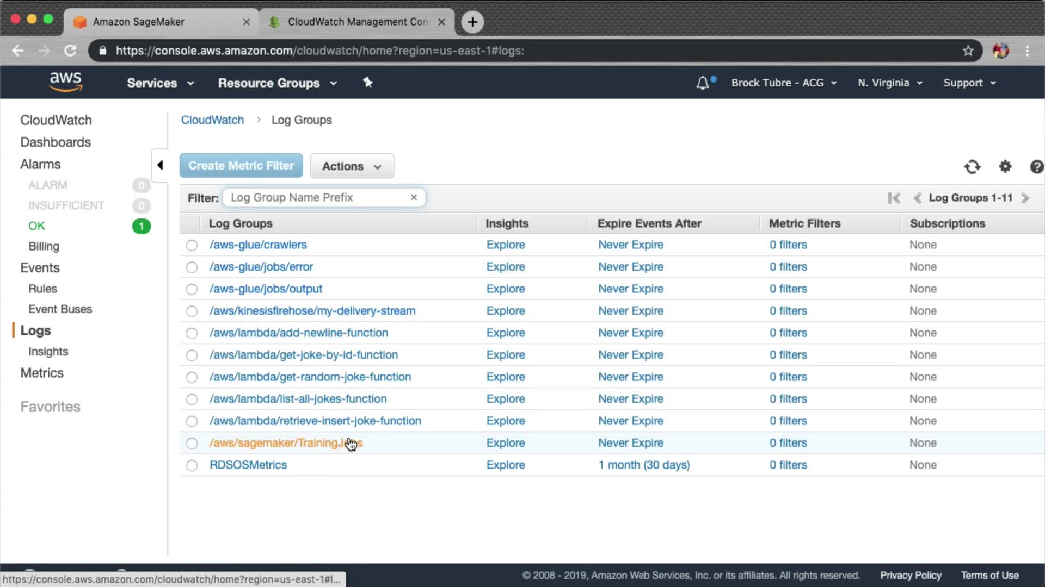Click the pin shortcuts icon in navbar
This screenshot has width=1045, height=587.
coord(367,83)
